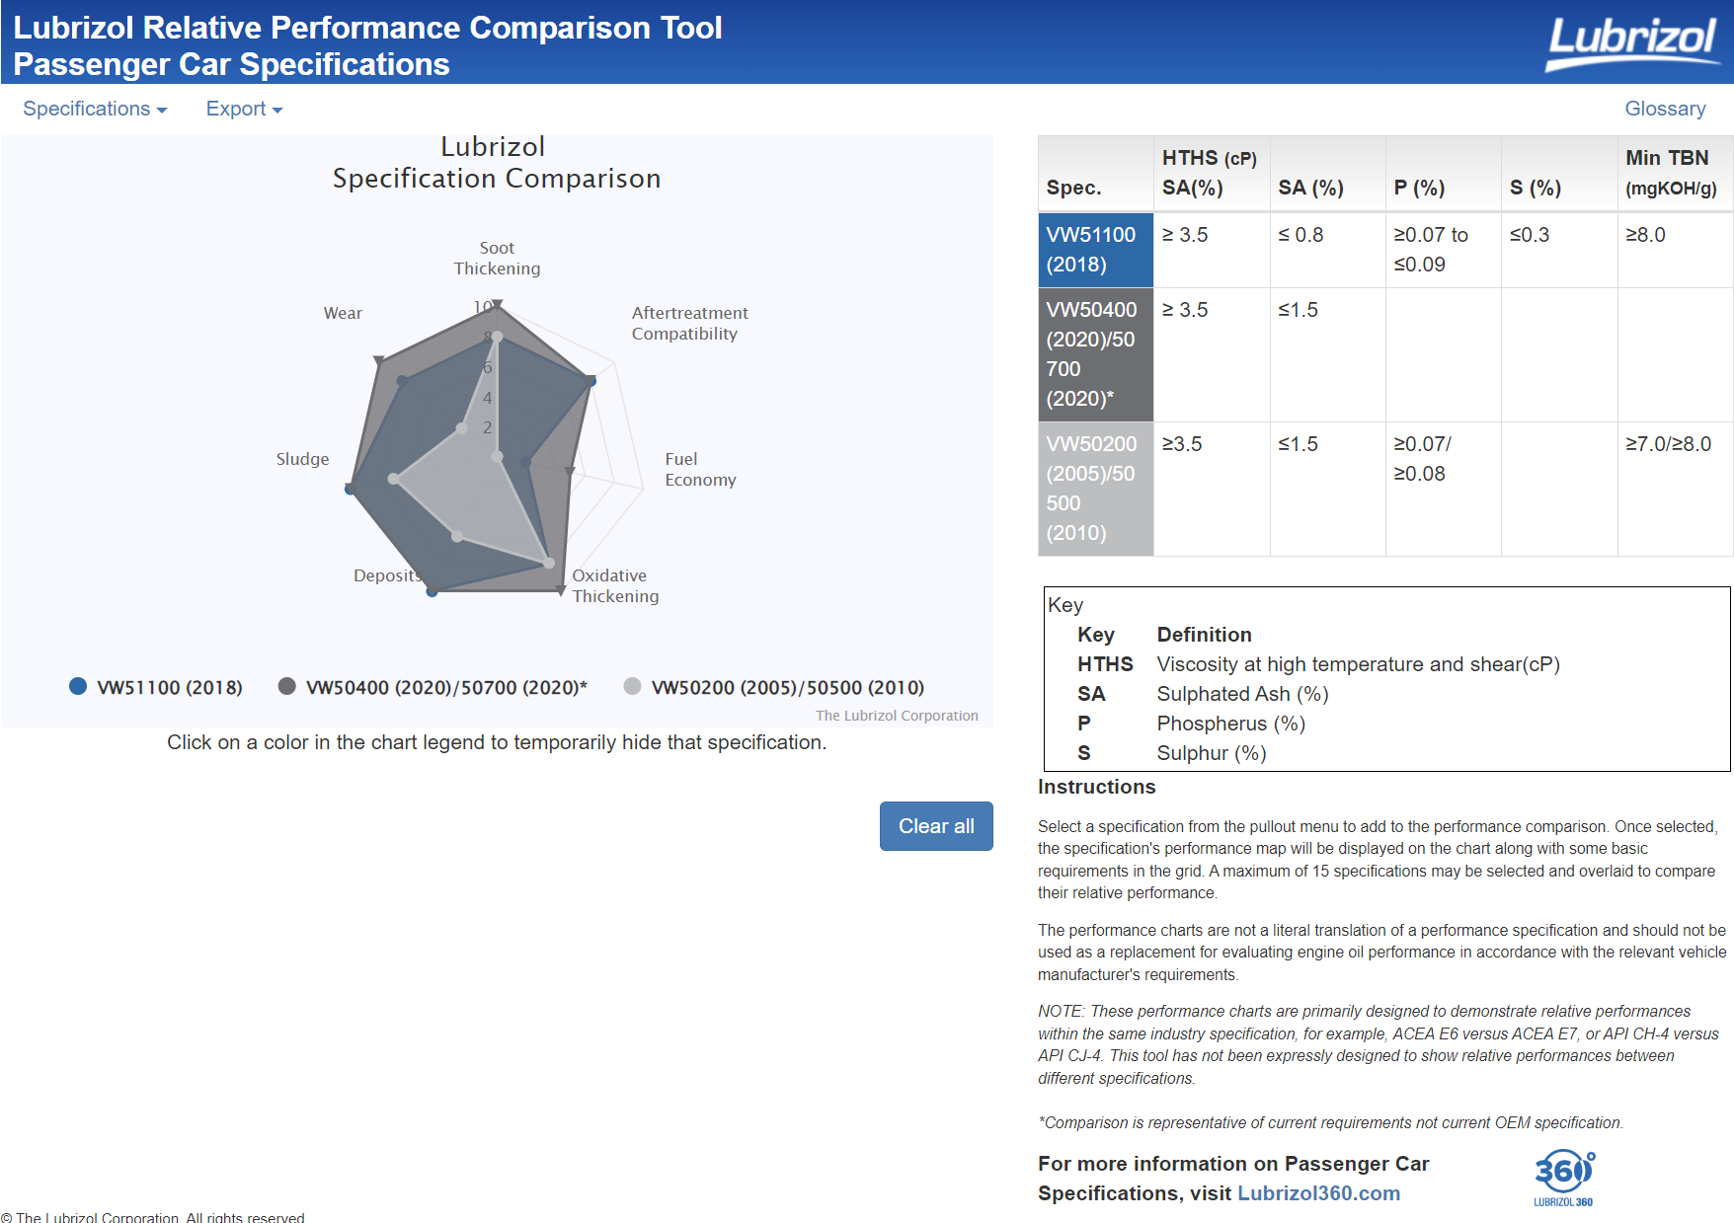The image size is (1734, 1223).
Task: Click the Instructions heading
Action: 1096,787
